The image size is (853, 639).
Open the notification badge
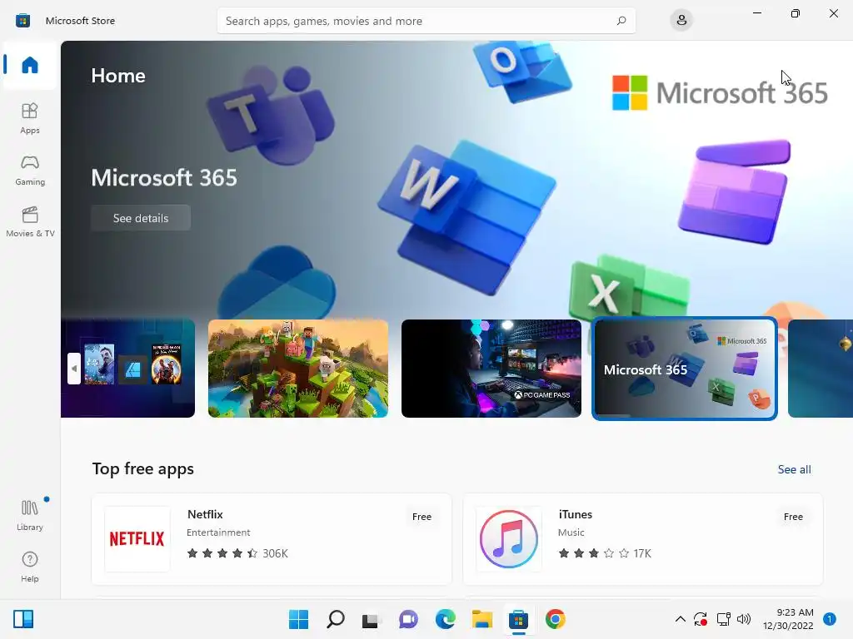[x=829, y=619]
